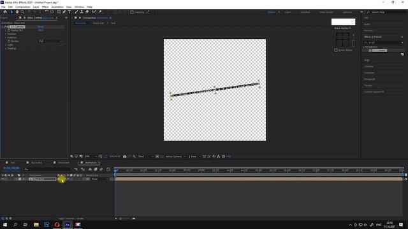Expand the Paragraph panel

[370, 79]
